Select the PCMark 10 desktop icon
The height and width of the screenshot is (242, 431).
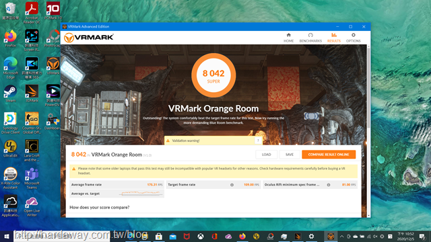pos(53,11)
